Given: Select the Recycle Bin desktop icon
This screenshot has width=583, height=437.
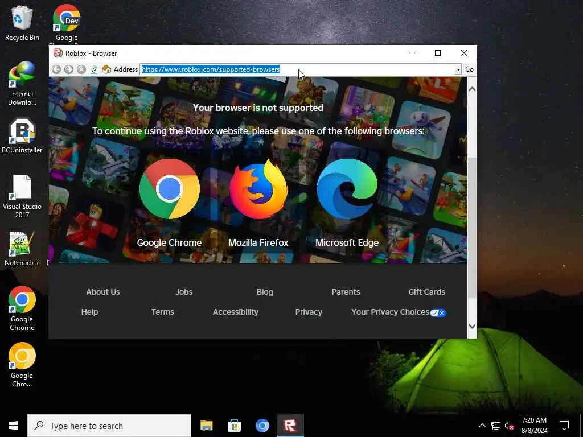Looking at the screenshot, I should tap(22, 23).
